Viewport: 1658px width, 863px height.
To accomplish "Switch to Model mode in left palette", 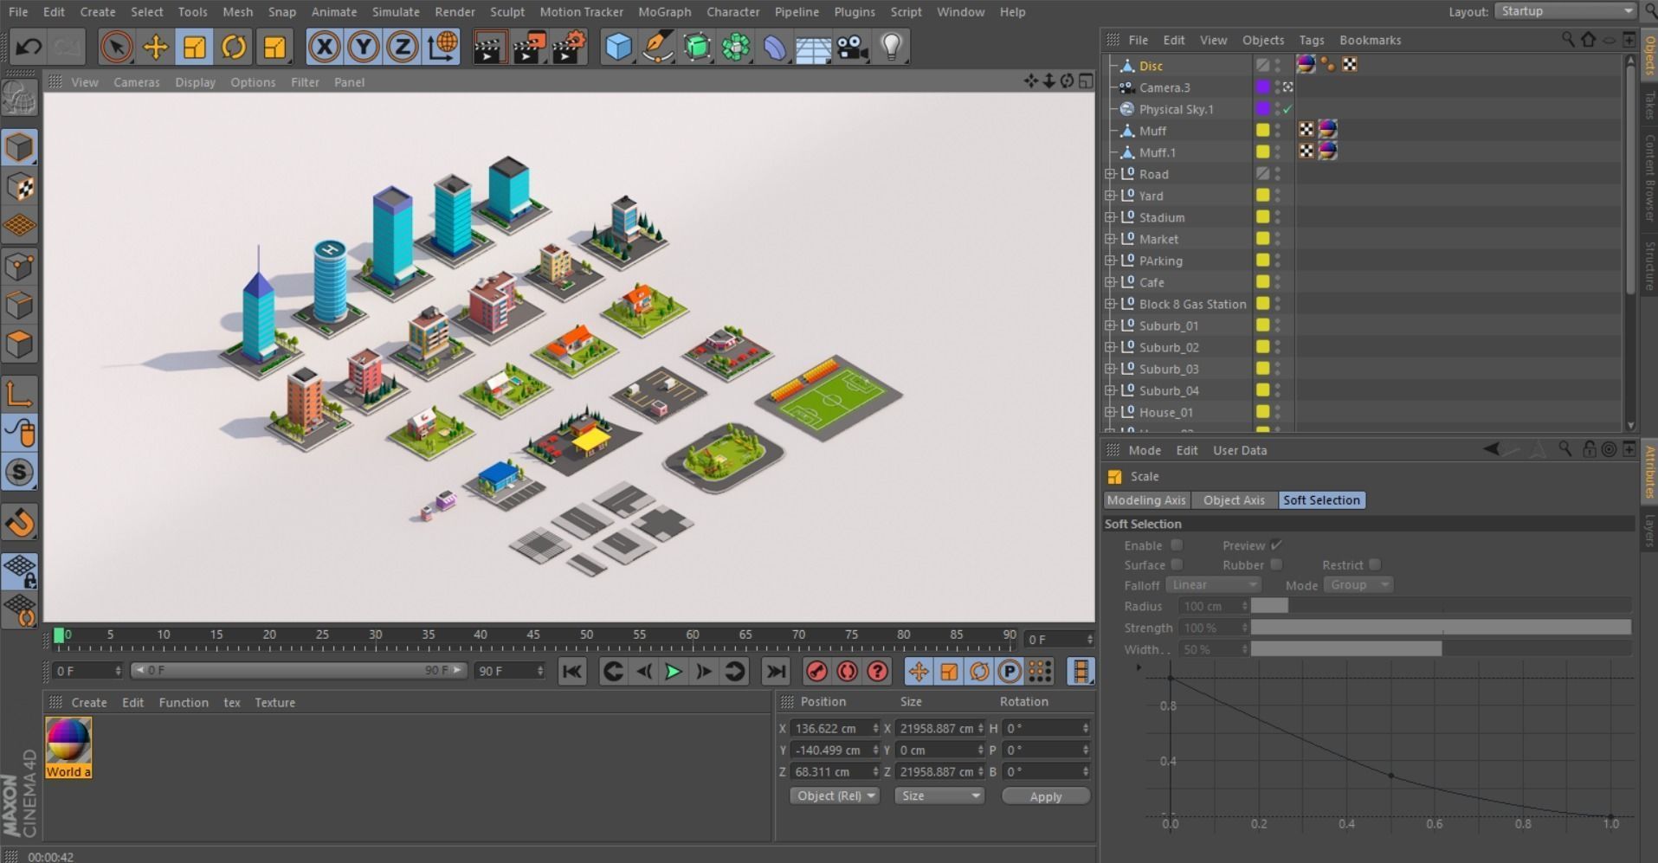I will (19, 147).
